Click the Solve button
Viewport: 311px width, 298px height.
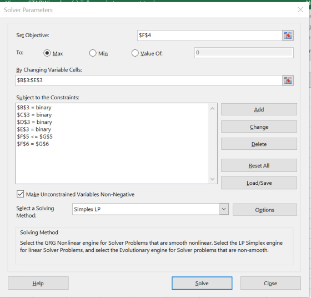pyautogui.click(x=202, y=283)
